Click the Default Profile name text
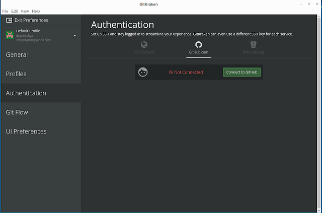 pos(28,31)
